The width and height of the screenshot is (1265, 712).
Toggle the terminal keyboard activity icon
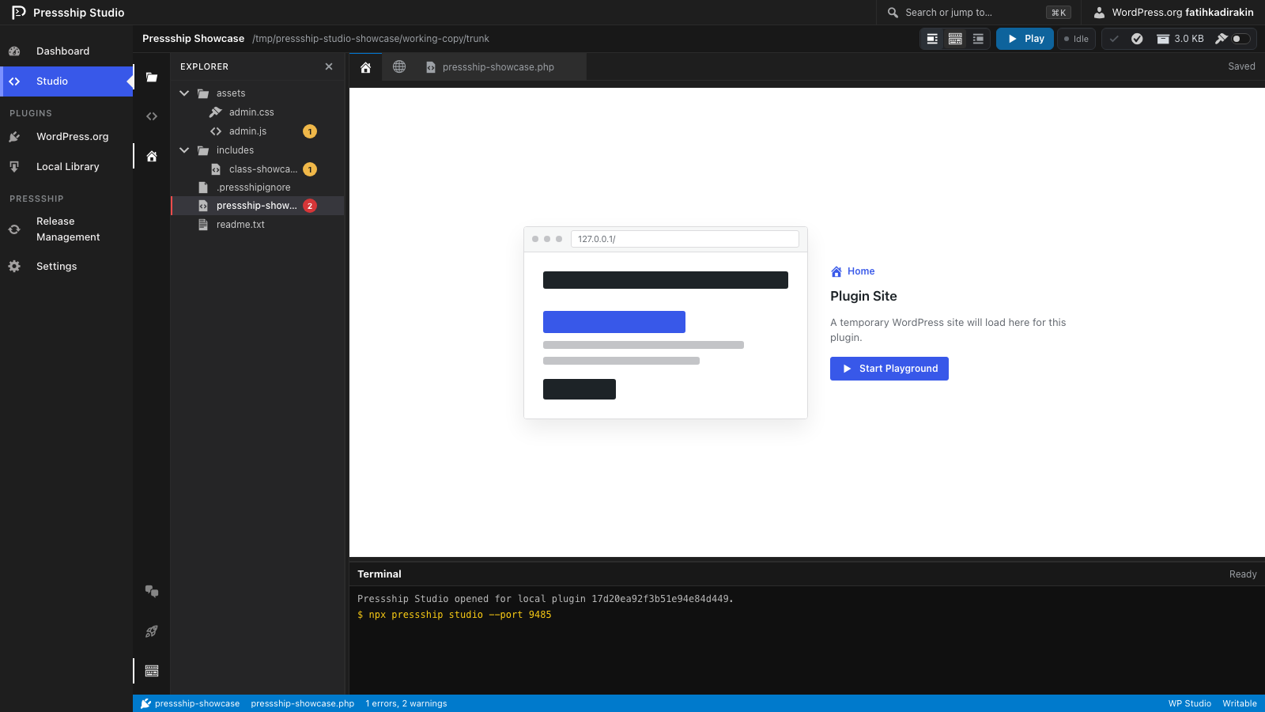point(152,671)
